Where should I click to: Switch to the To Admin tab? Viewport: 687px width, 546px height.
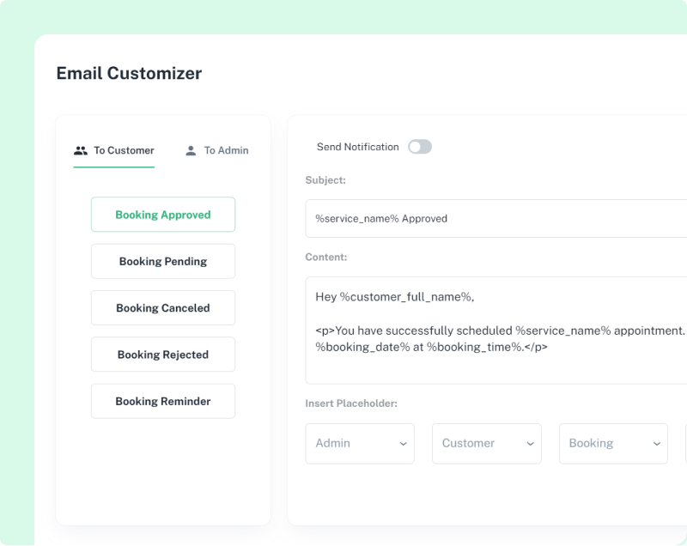coord(216,150)
